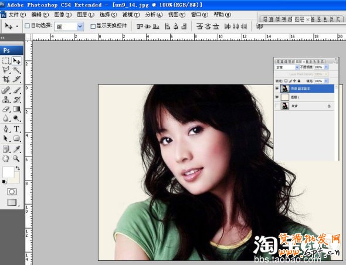
Task: Select the Pen tool
Action: 5,128
